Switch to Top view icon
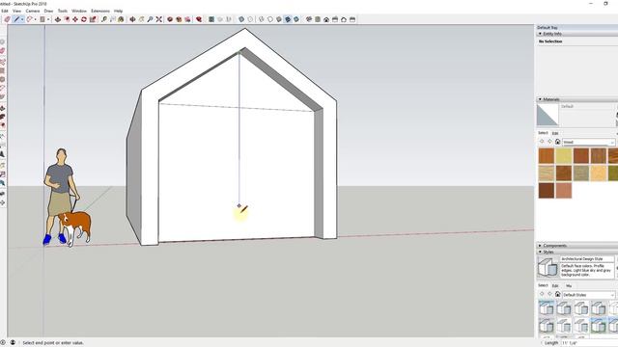 click(x=318, y=19)
